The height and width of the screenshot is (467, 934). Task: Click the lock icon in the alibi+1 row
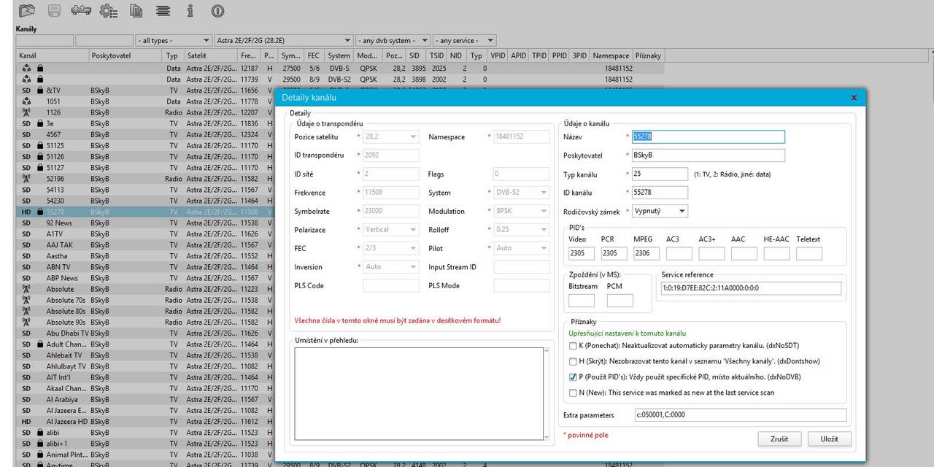[x=40, y=444]
